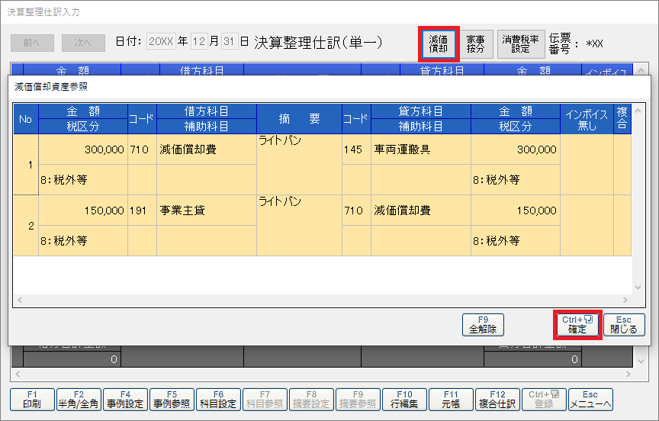Open F5 事例参照
659x421 pixels.
click(171, 399)
